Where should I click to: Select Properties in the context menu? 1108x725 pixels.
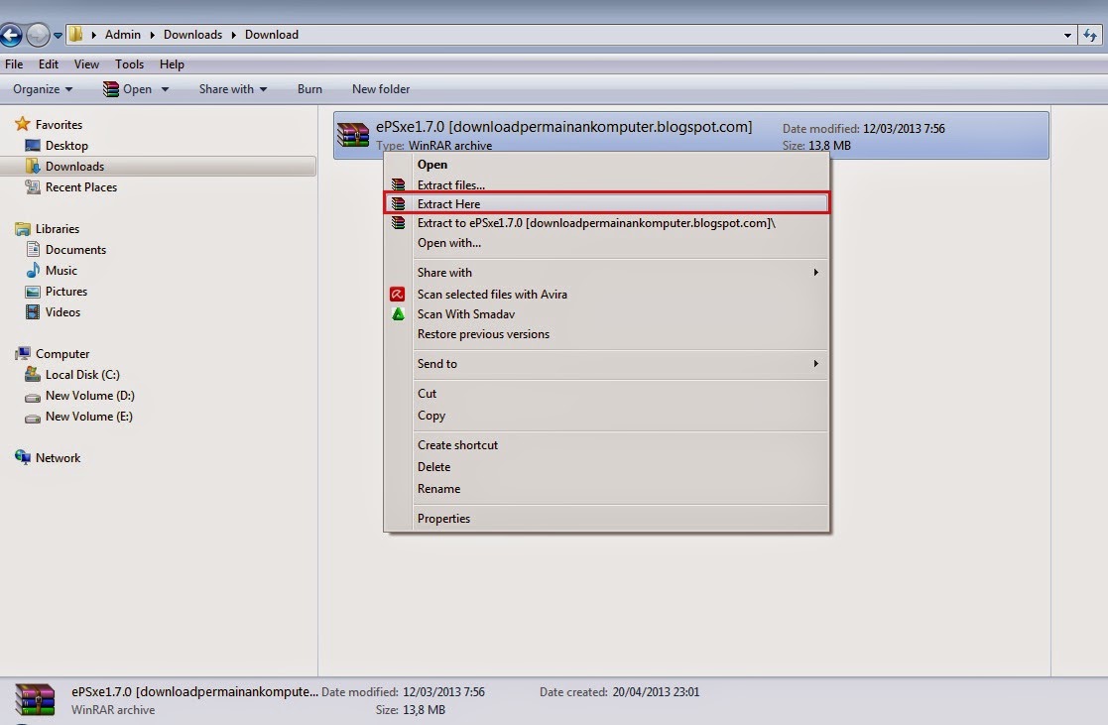tap(443, 518)
